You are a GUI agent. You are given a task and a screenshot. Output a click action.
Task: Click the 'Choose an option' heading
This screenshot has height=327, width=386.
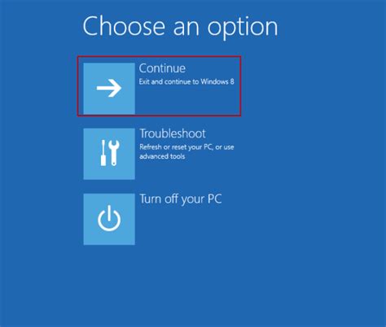pyautogui.click(x=180, y=26)
